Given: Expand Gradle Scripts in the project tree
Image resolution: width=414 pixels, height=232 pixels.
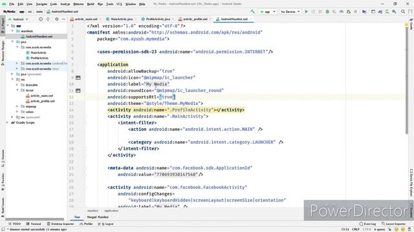Looking at the screenshot, I should [x=7, y=122].
